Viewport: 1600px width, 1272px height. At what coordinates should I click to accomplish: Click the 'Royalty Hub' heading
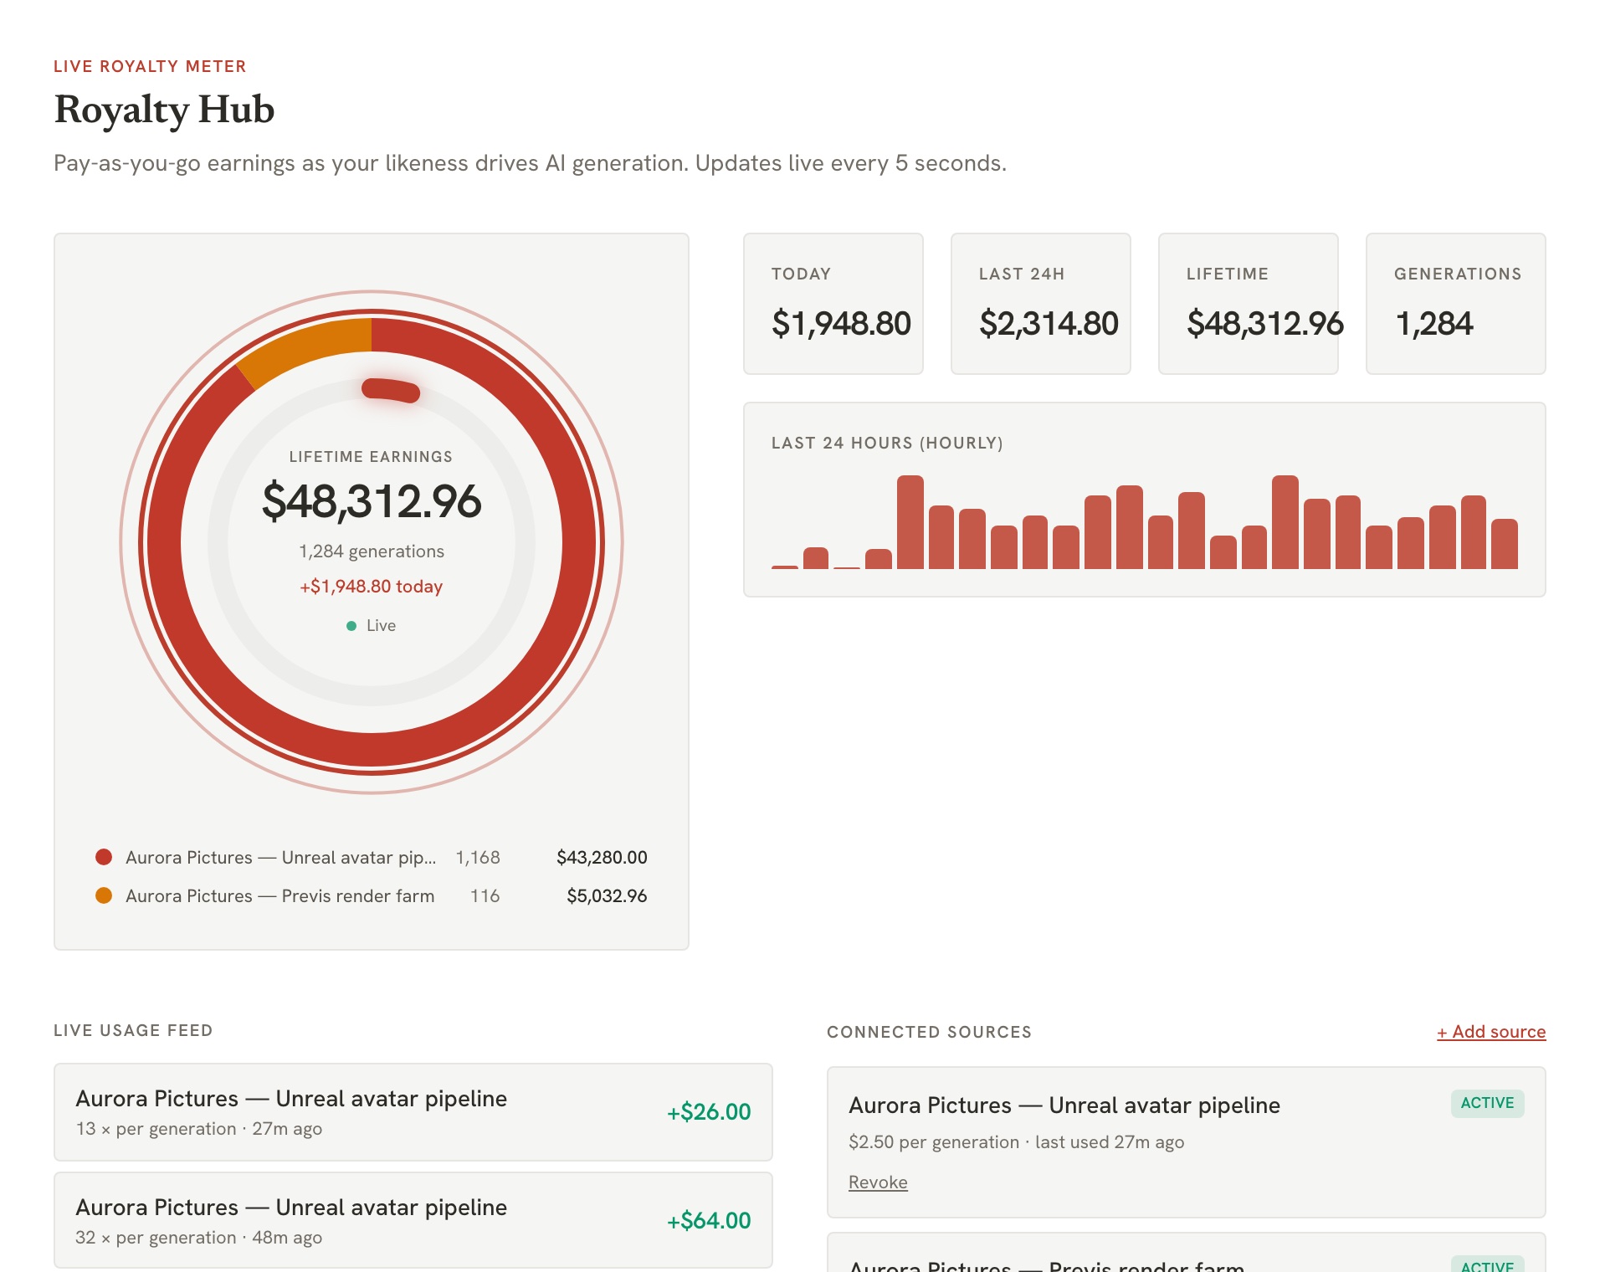click(x=164, y=110)
